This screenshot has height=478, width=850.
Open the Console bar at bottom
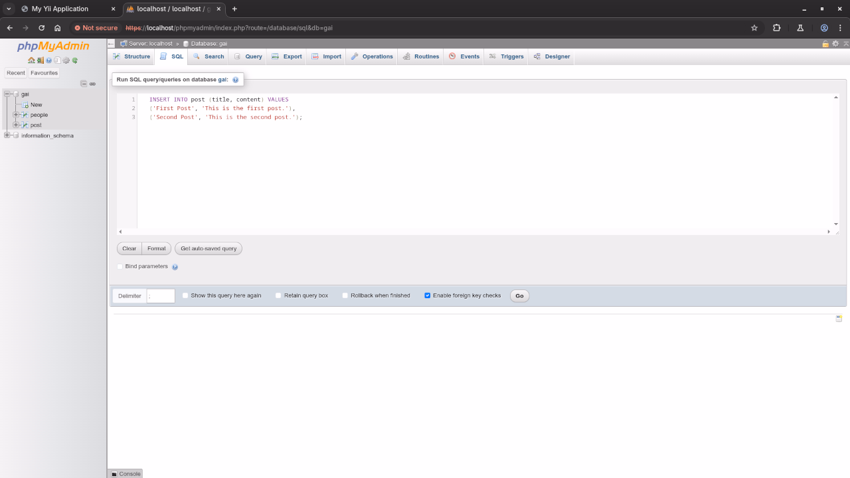[x=126, y=473]
